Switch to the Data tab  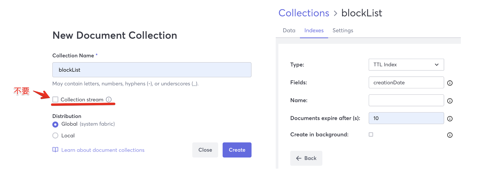(x=289, y=30)
